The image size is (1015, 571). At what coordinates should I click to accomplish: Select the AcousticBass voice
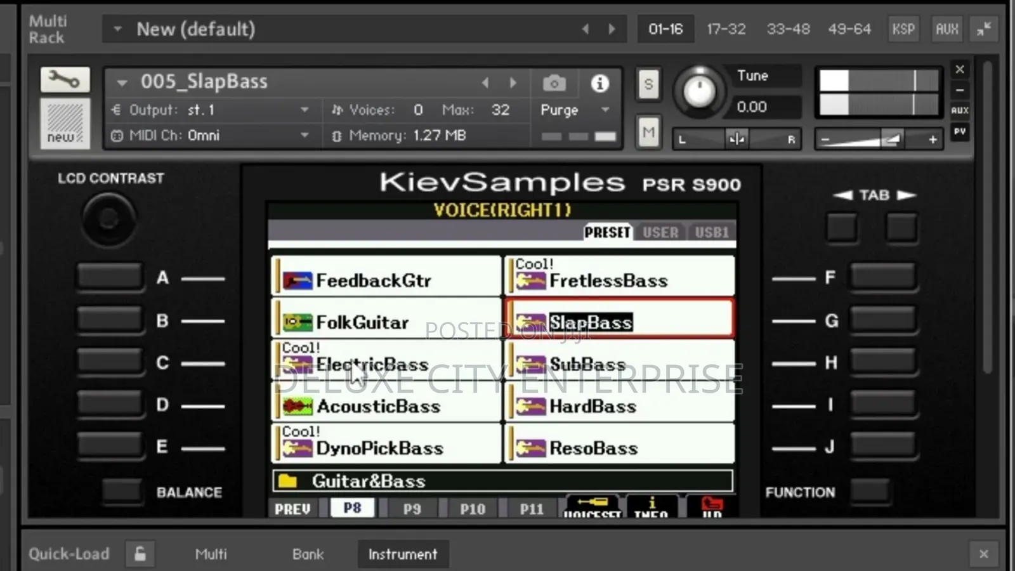386,402
